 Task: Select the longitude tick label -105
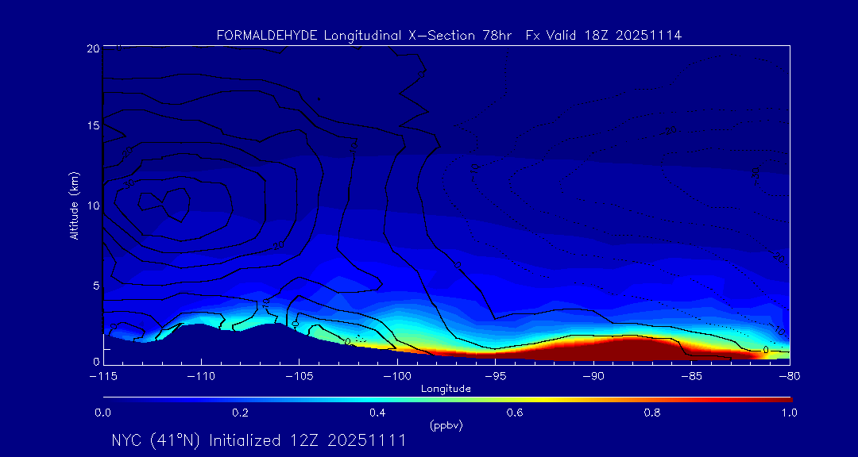(300, 377)
